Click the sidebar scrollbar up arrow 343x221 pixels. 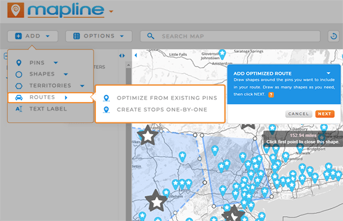[x=129, y=65]
